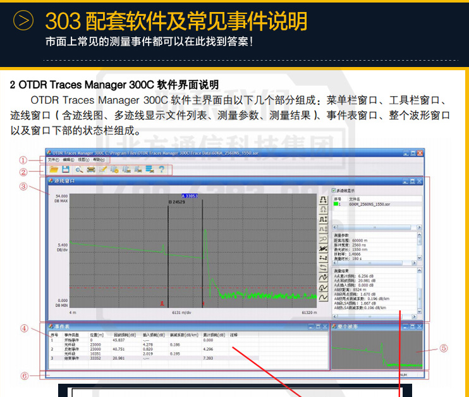Open the 视图 menu
Viewport: 469px width, 397px height.
pyautogui.click(x=83, y=160)
